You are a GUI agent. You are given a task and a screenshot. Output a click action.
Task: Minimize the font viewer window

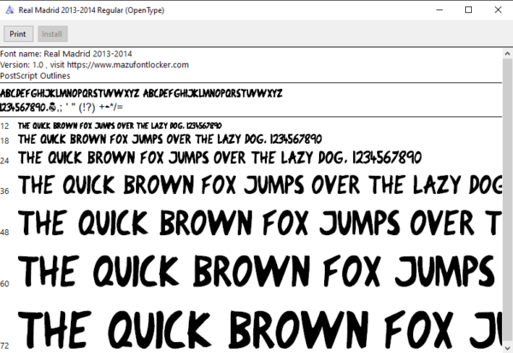[439, 9]
